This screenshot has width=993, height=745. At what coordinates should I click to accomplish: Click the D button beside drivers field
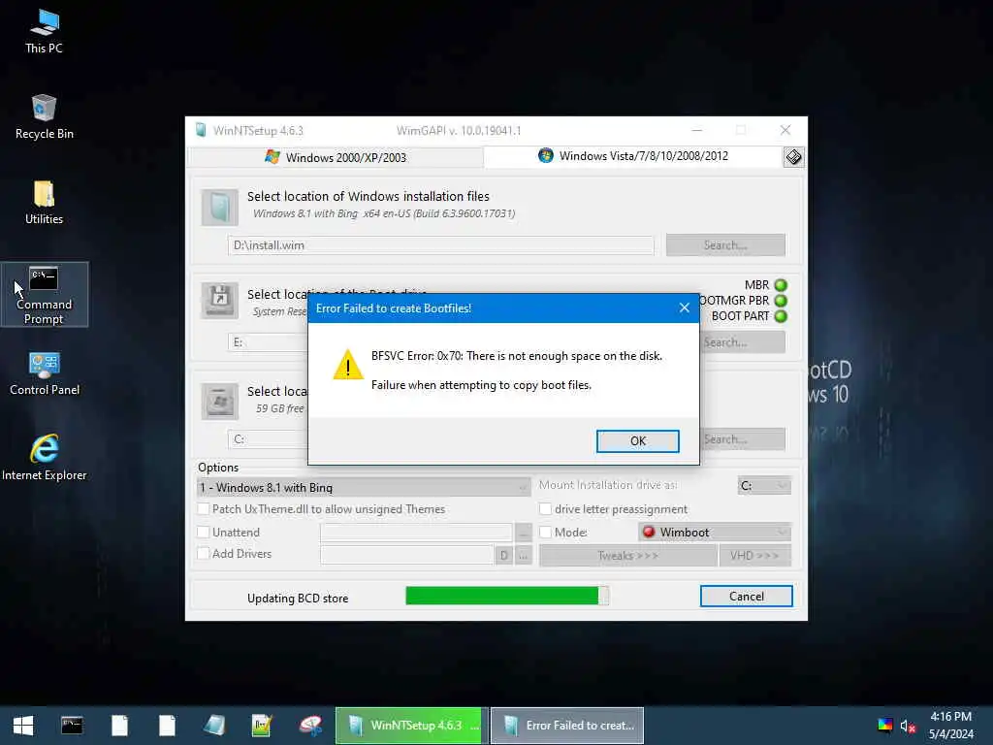click(503, 556)
